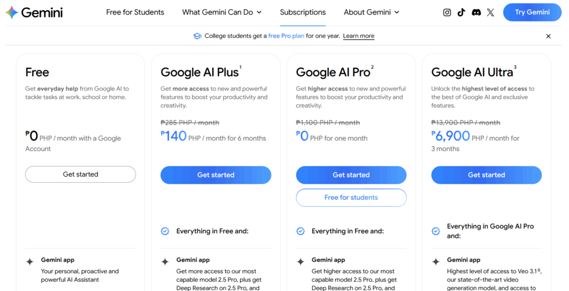The height and width of the screenshot is (291, 569).
Task: Click the graduation cap icon in banner
Action: coord(197,36)
